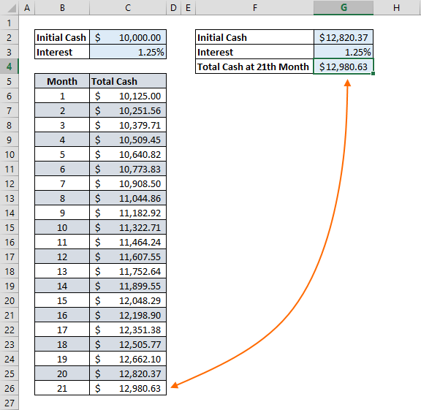
Task: Select the cell with value 11,464.24
Action: [x=128, y=242]
